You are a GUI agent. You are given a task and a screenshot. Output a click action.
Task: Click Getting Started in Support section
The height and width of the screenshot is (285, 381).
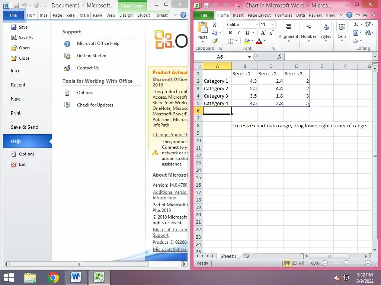92,56
